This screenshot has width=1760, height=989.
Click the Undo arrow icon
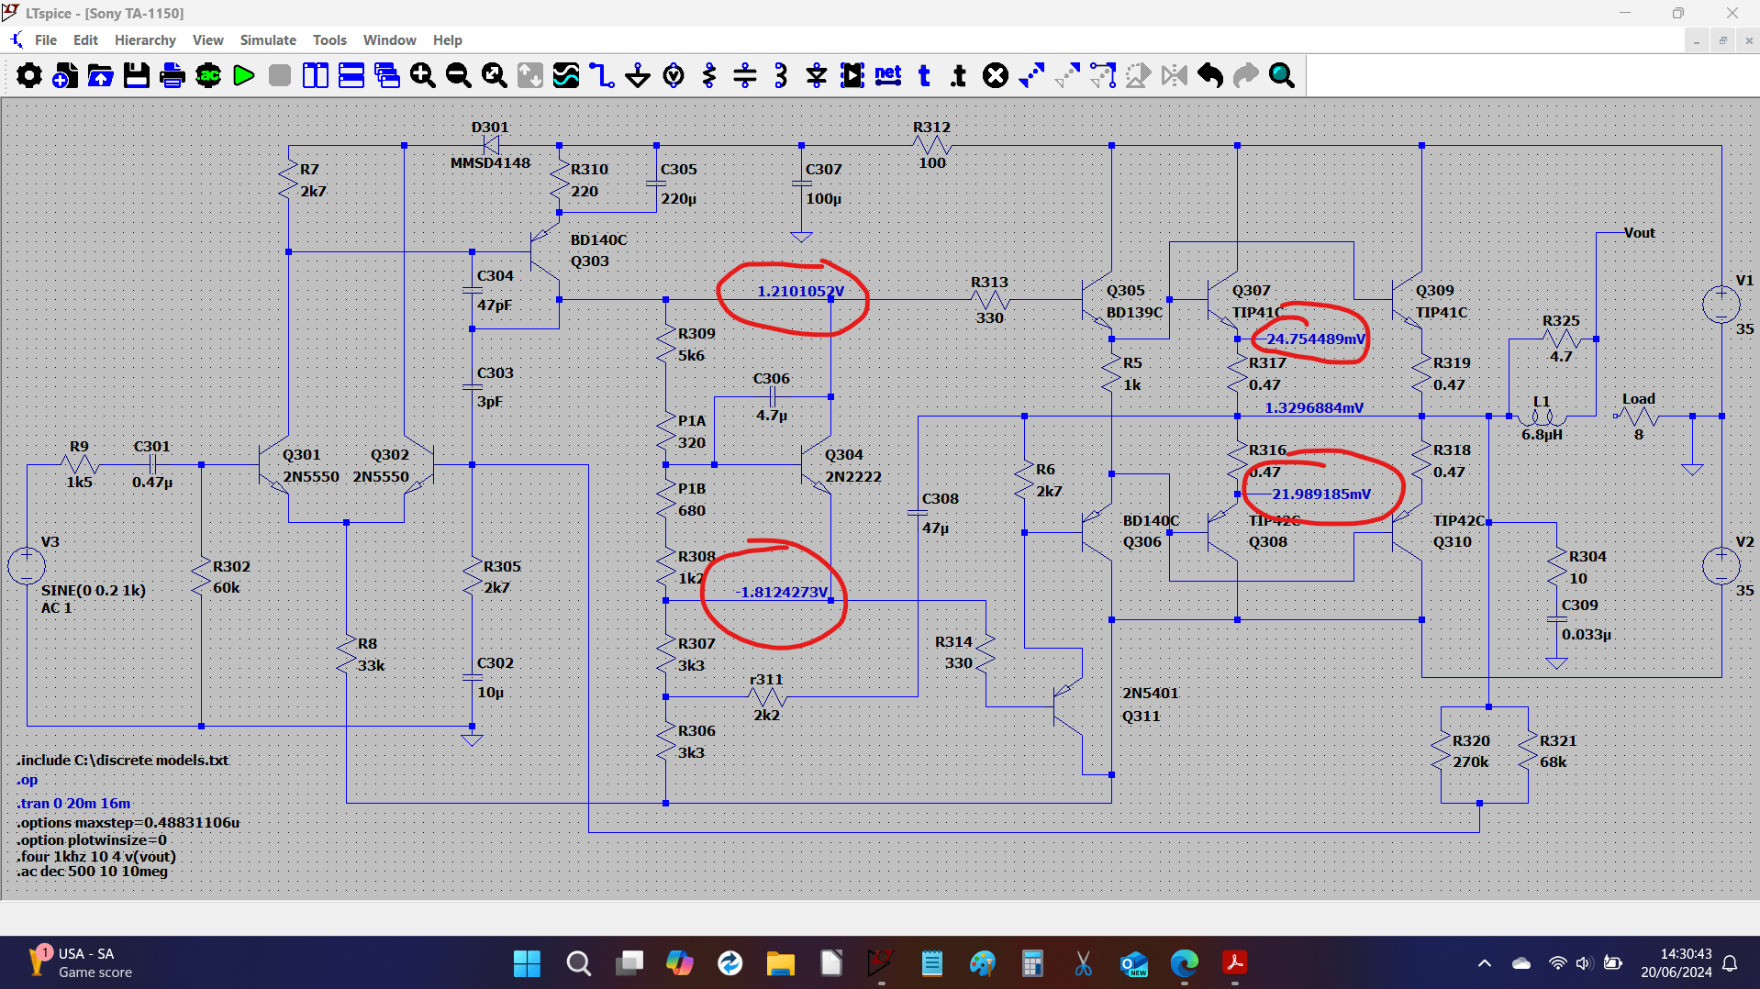[x=1210, y=75]
